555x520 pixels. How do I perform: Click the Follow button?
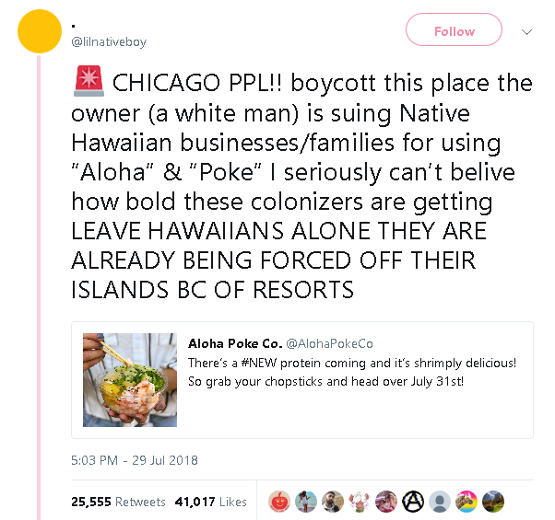click(454, 31)
